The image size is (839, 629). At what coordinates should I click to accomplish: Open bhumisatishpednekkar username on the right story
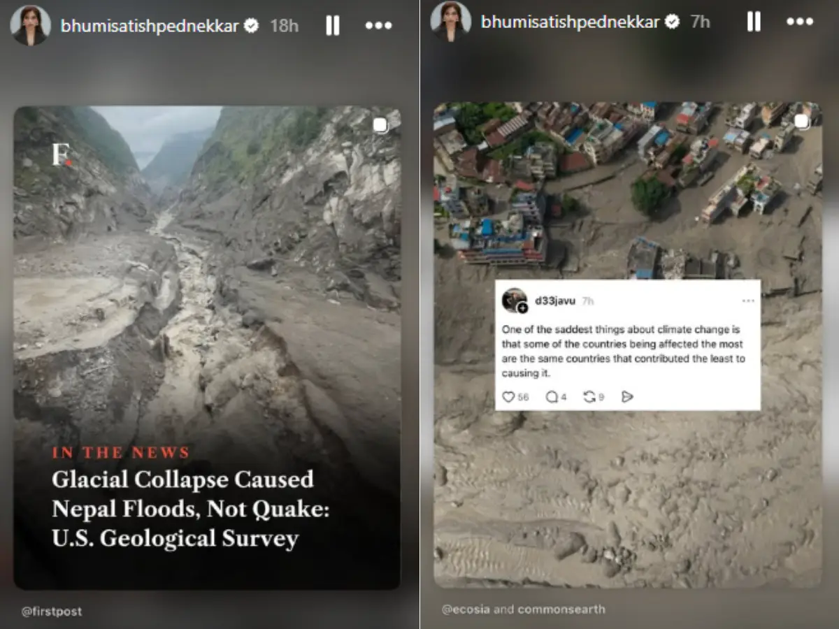pyautogui.click(x=570, y=22)
